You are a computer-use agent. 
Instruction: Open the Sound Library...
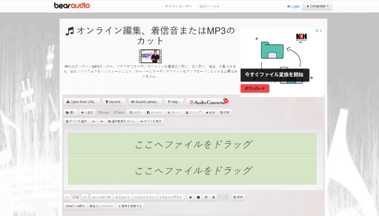click(145, 102)
